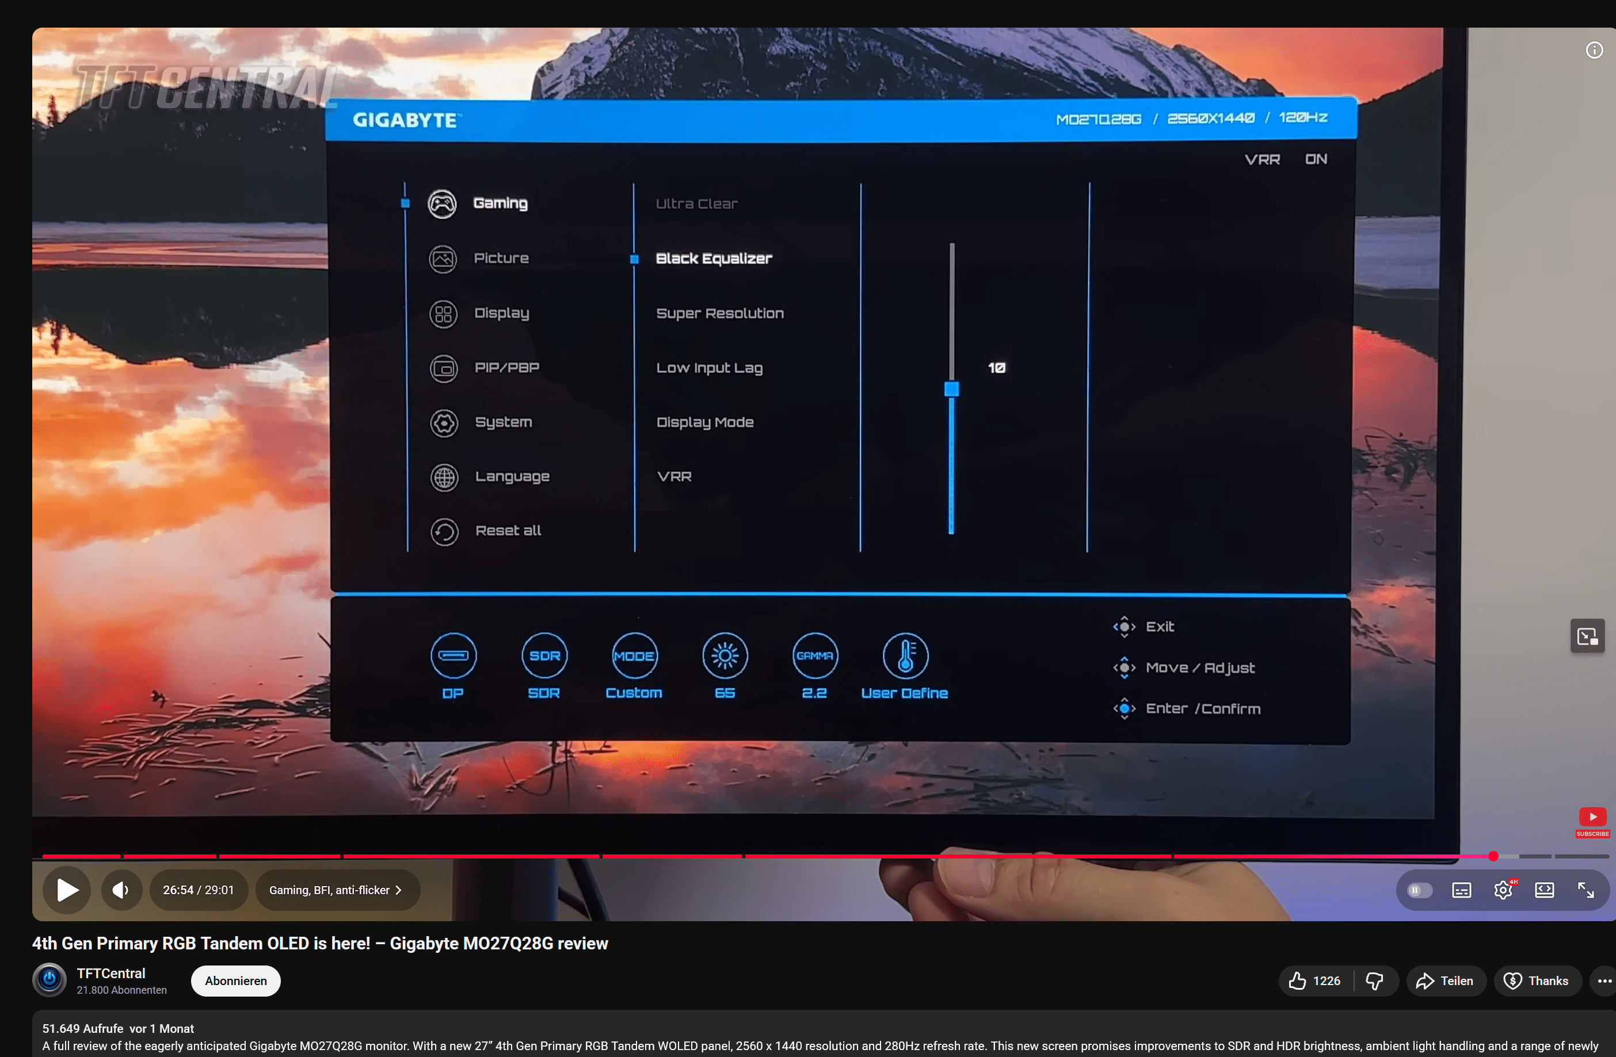Select the Super Resolution menu item
Screen dimensions: 1616x1057
click(720, 313)
